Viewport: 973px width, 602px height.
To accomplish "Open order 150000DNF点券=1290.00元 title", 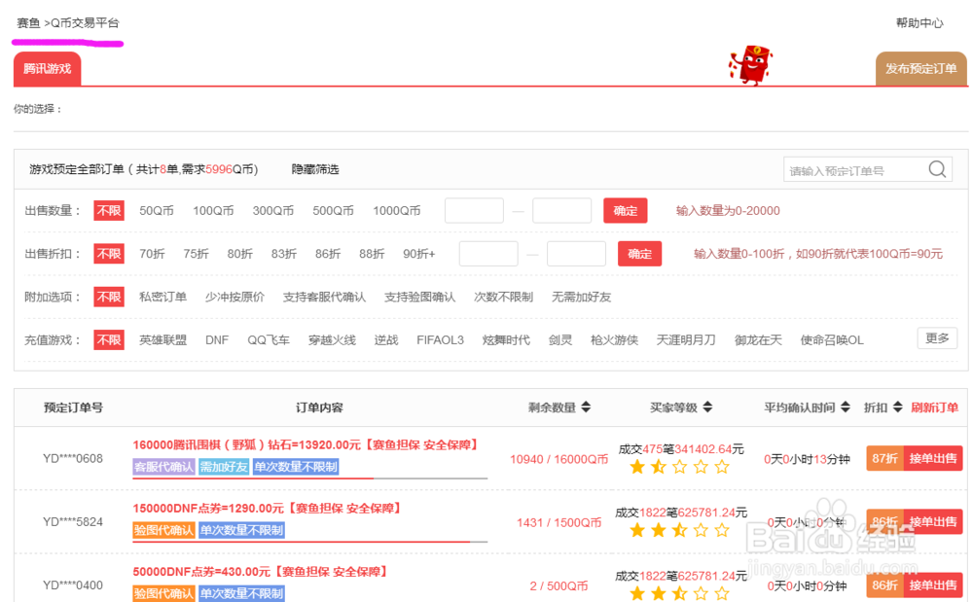I will click(267, 508).
